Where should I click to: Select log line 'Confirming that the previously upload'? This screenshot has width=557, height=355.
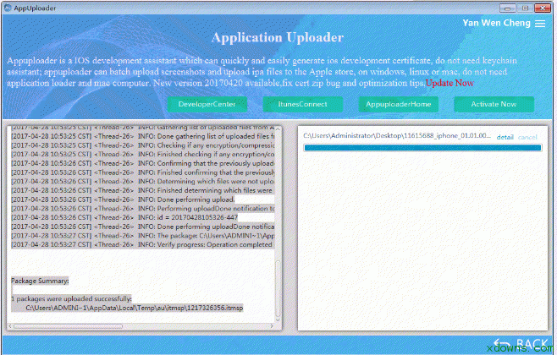click(x=143, y=163)
